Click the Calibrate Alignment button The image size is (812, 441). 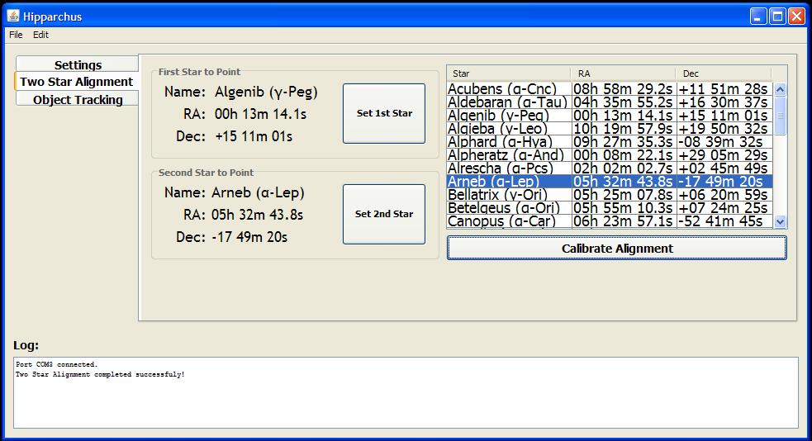(617, 248)
